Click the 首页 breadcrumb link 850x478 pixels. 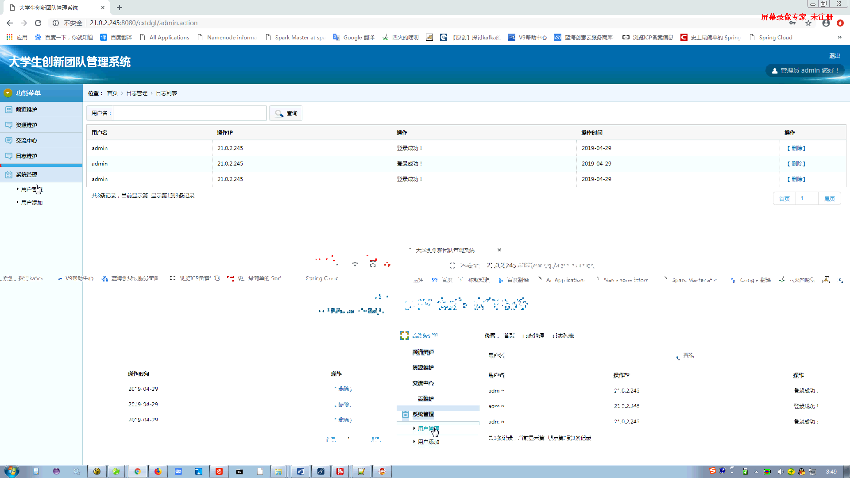click(112, 93)
